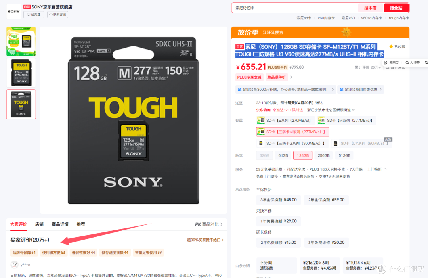Click the 放价季 promotion banner
Image resolution: width=428 pixels, height=278 pixels.
point(320,32)
